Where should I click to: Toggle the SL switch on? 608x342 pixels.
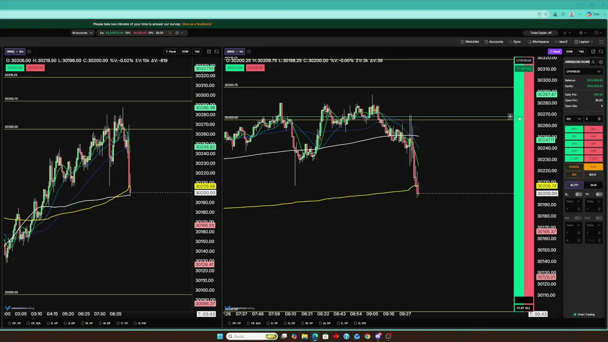579,194
